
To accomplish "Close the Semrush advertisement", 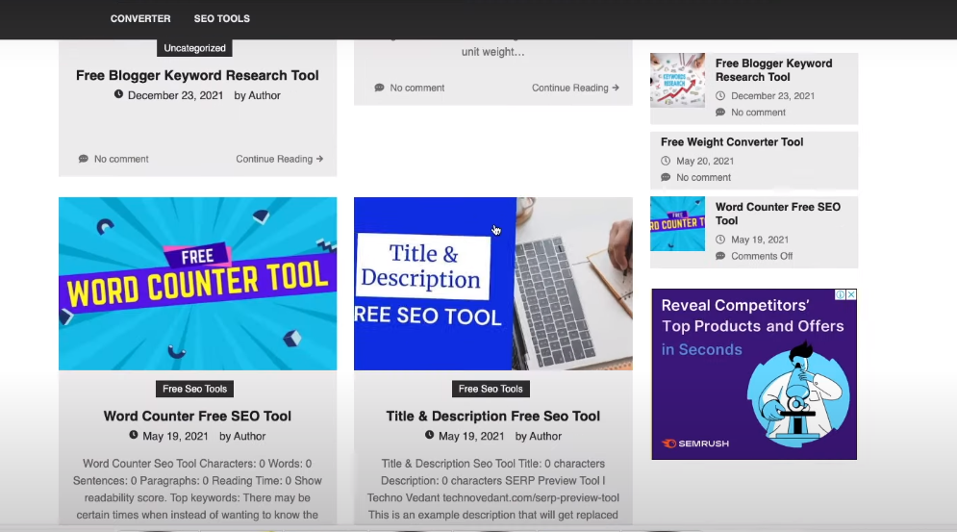I will [x=851, y=294].
